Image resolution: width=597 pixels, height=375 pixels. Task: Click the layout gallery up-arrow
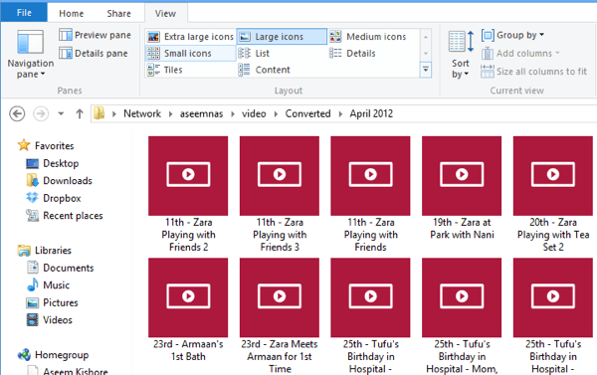[x=426, y=37]
